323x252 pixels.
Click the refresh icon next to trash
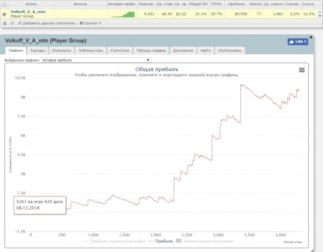coord(12,23)
